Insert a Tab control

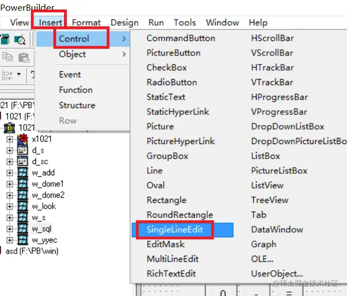point(258,215)
